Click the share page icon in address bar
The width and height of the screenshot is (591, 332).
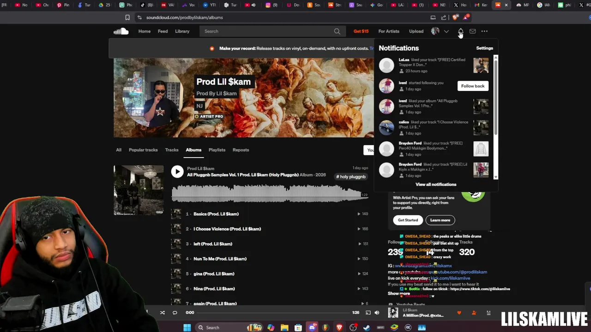click(444, 18)
